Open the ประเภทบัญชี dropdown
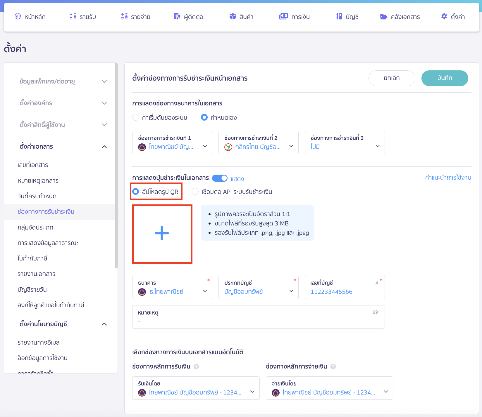 point(258,287)
